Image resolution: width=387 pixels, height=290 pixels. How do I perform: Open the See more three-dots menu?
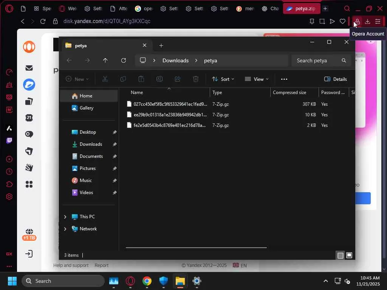[284, 79]
